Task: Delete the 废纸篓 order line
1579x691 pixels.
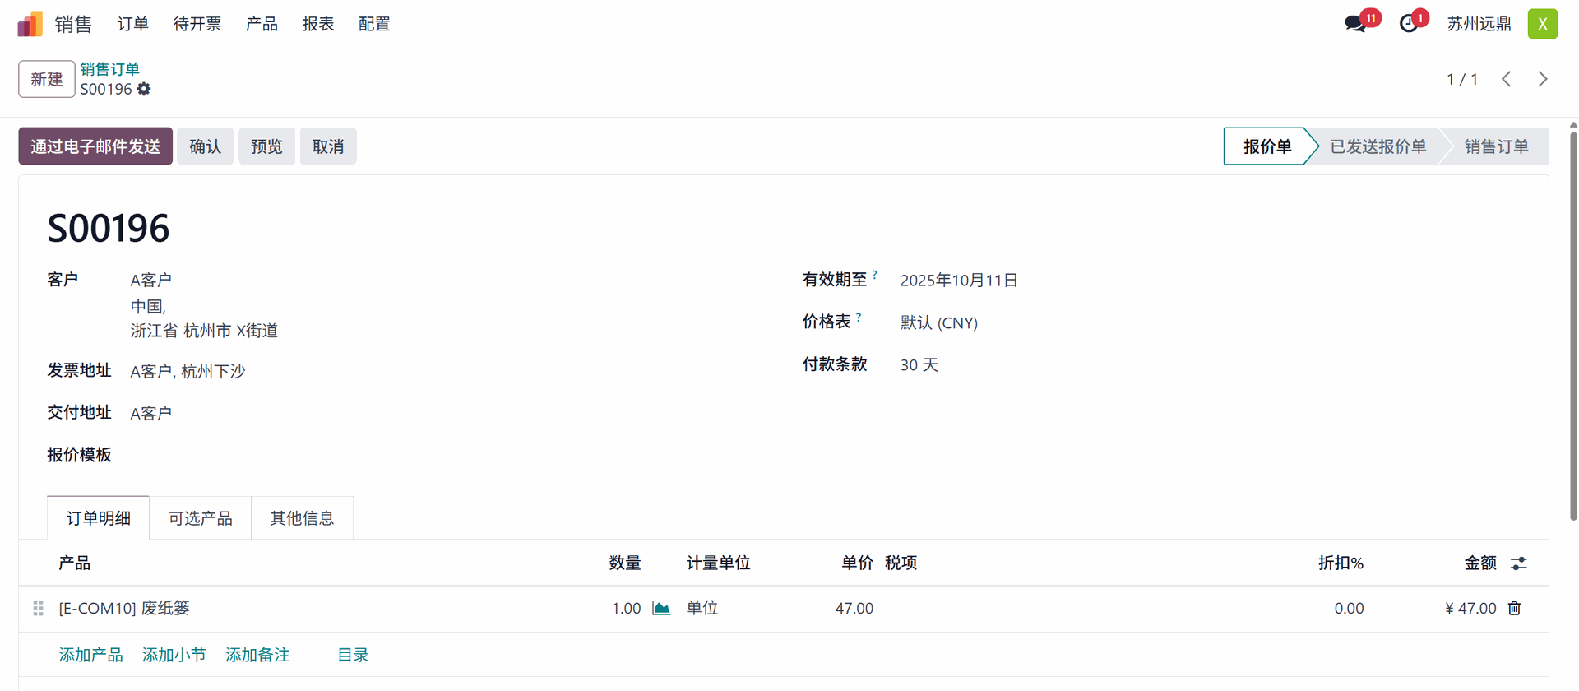Action: coord(1515,608)
